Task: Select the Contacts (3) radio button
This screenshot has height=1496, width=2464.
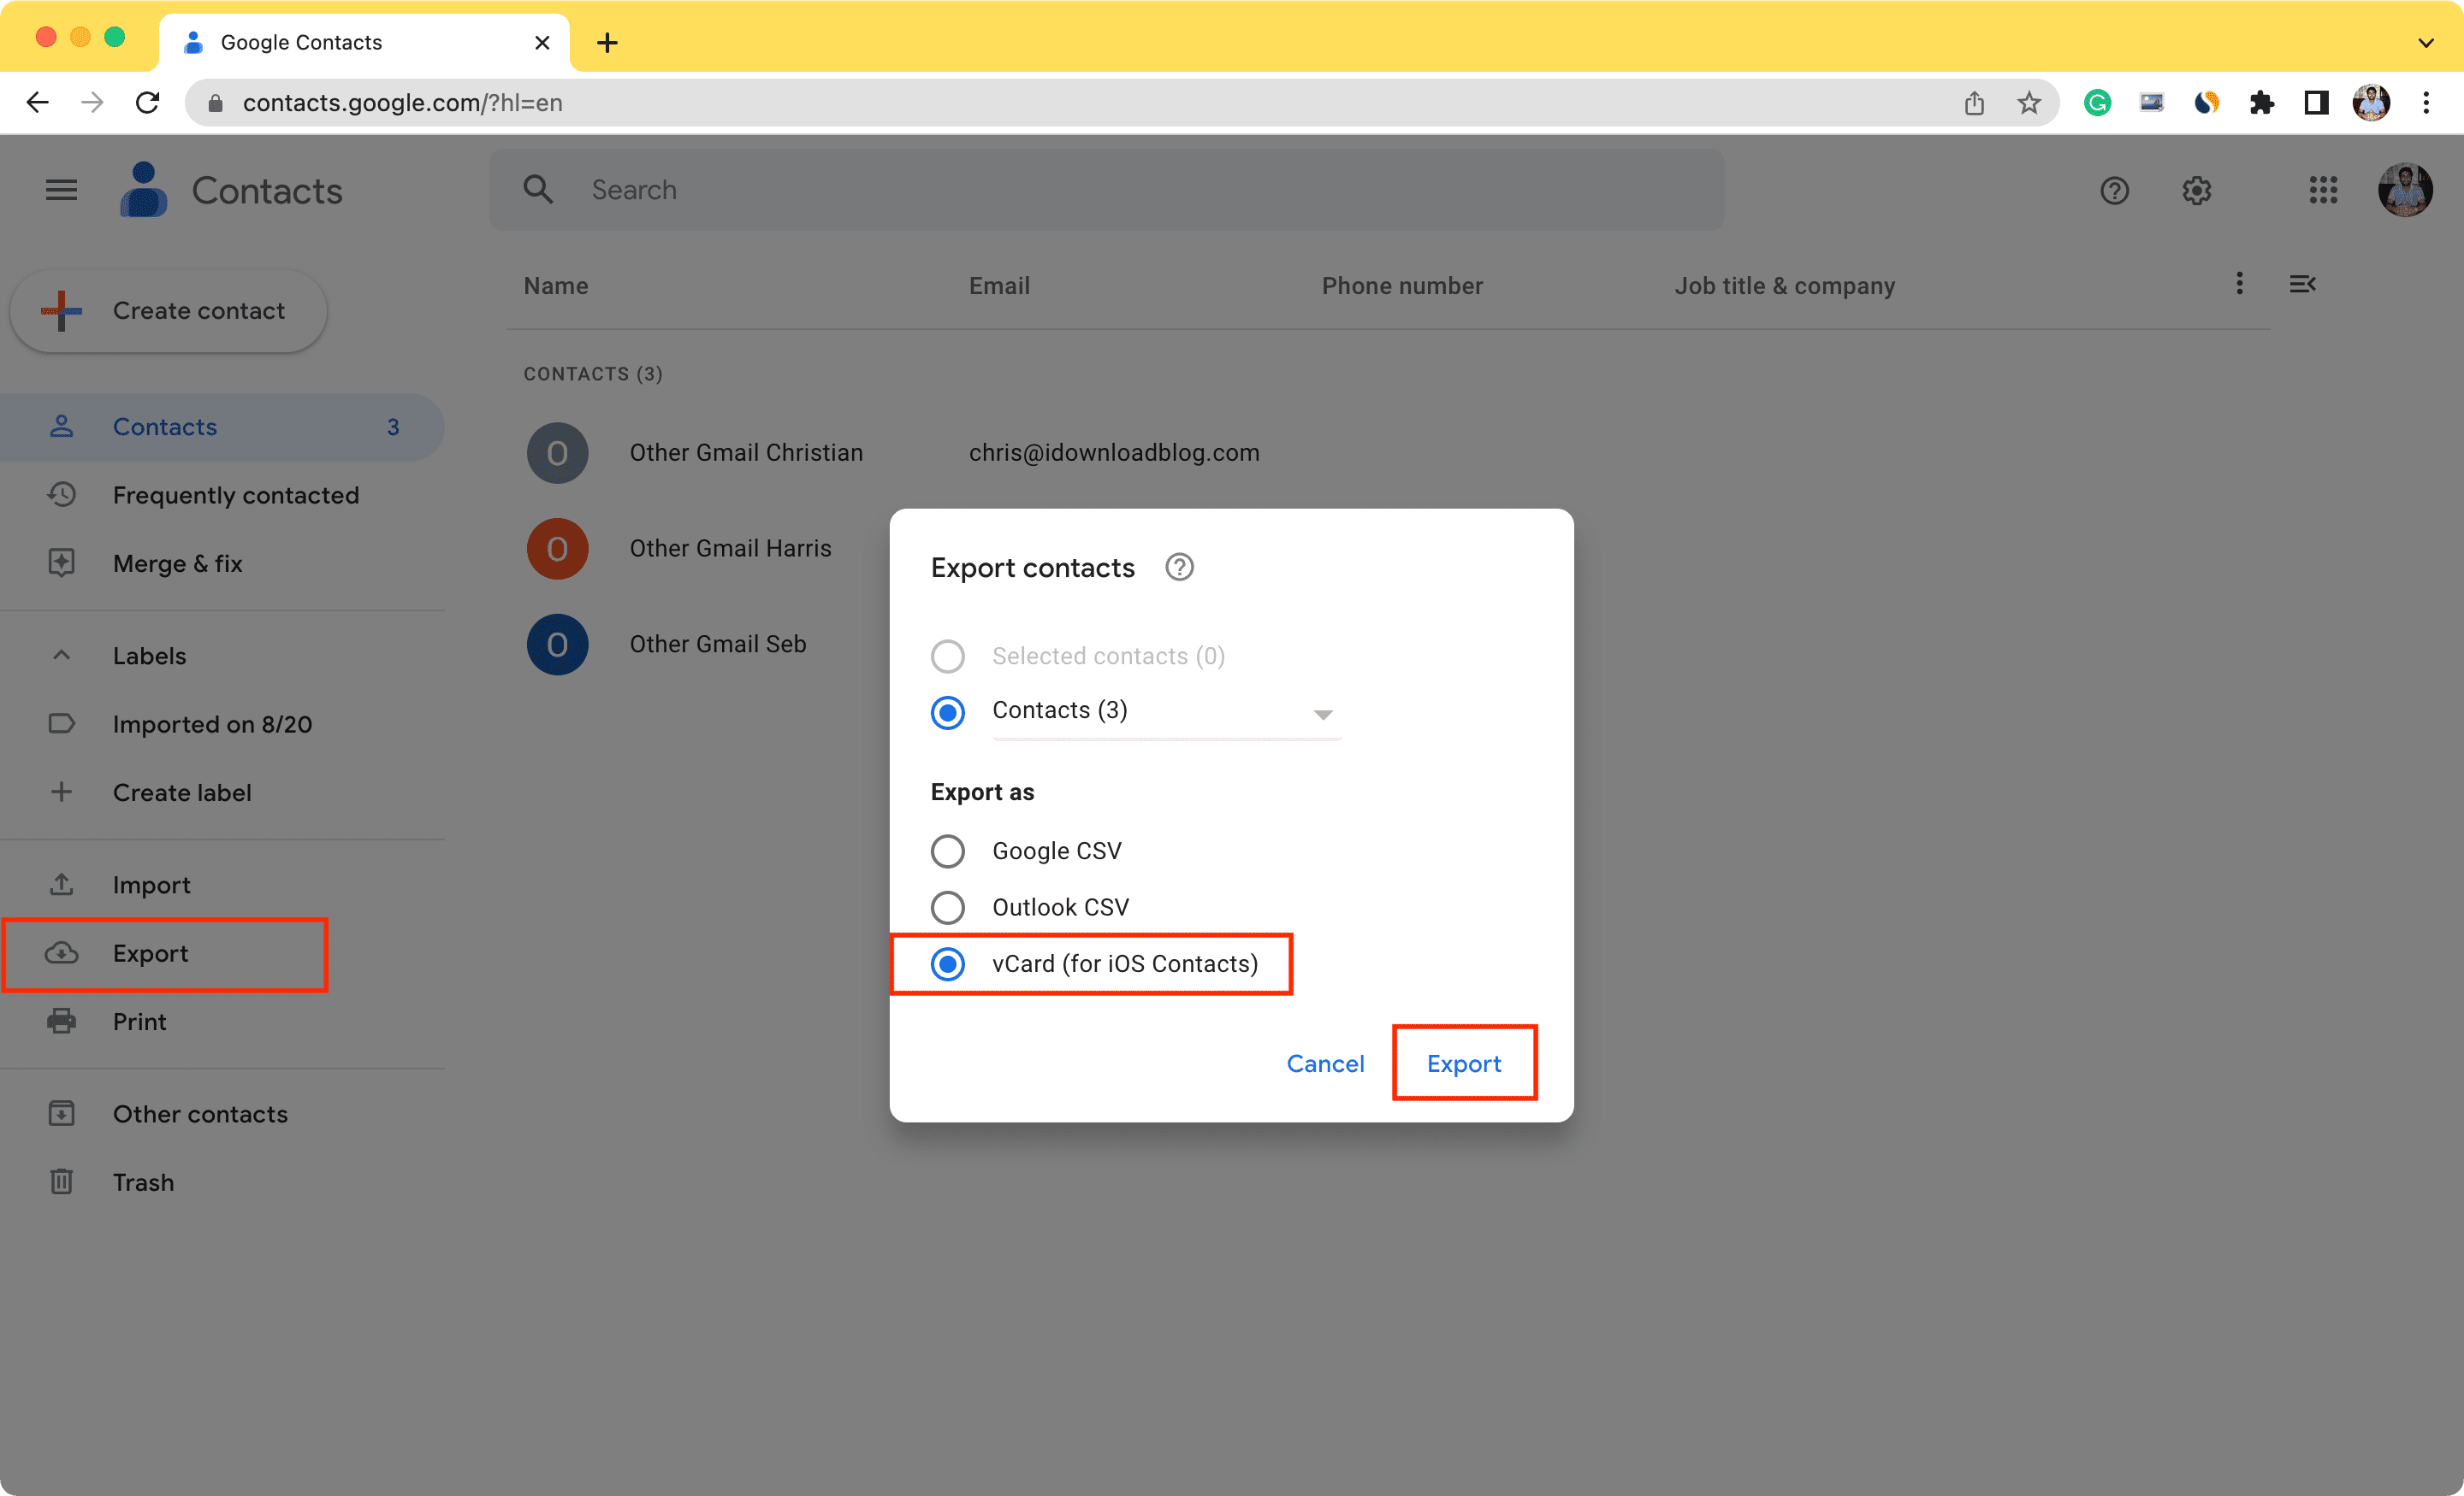Action: point(947,713)
